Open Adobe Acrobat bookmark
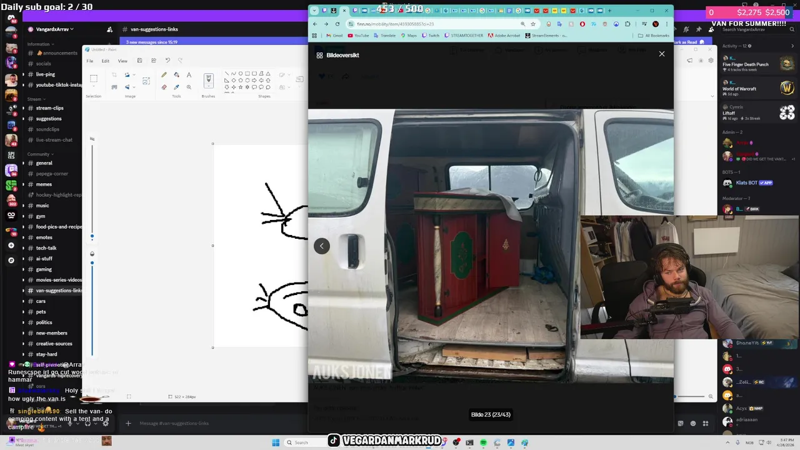 click(x=504, y=36)
